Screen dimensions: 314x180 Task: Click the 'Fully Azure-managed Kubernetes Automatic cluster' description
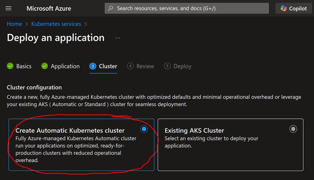click(76, 149)
